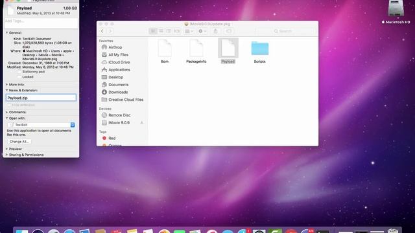Open the Action gear menu in Finder

coord(202,31)
